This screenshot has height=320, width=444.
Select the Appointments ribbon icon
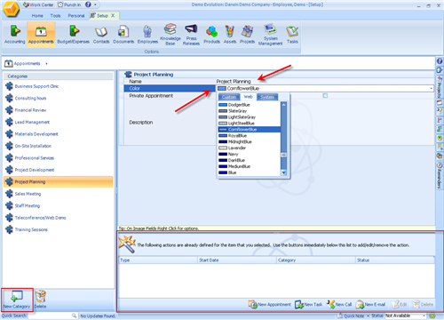point(41,35)
